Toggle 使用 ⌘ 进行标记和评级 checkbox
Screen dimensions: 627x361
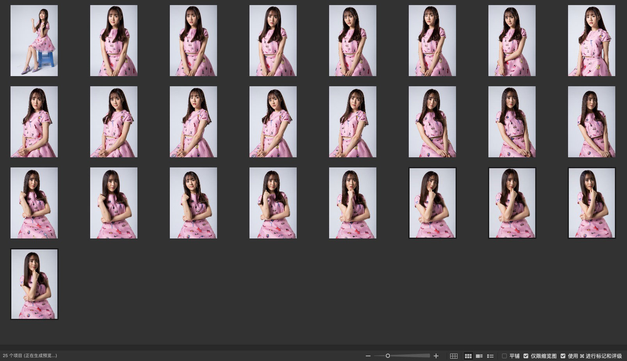coord(563,356)
